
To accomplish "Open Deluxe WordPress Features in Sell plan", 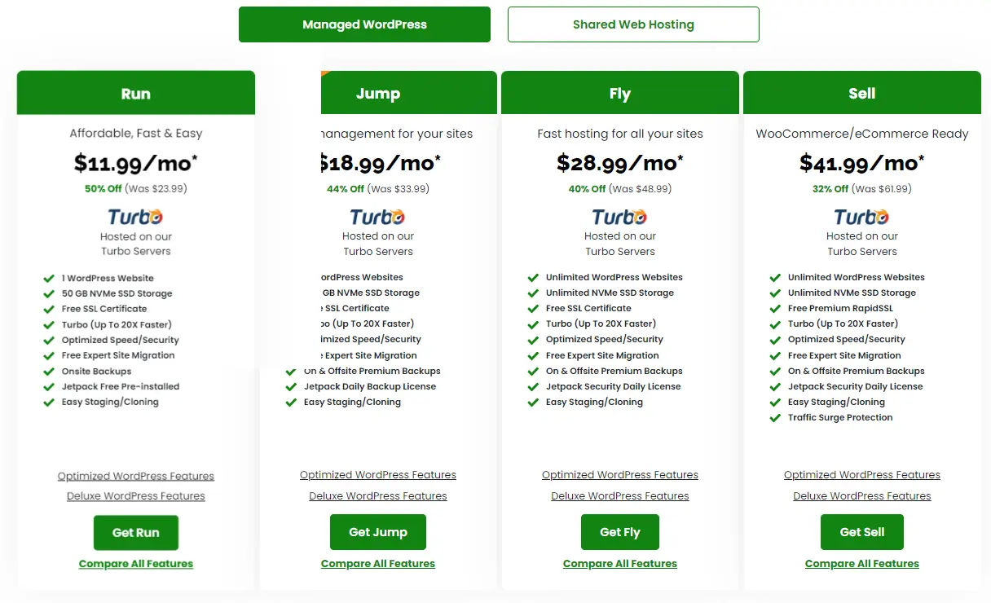I will tap(862, 496).
